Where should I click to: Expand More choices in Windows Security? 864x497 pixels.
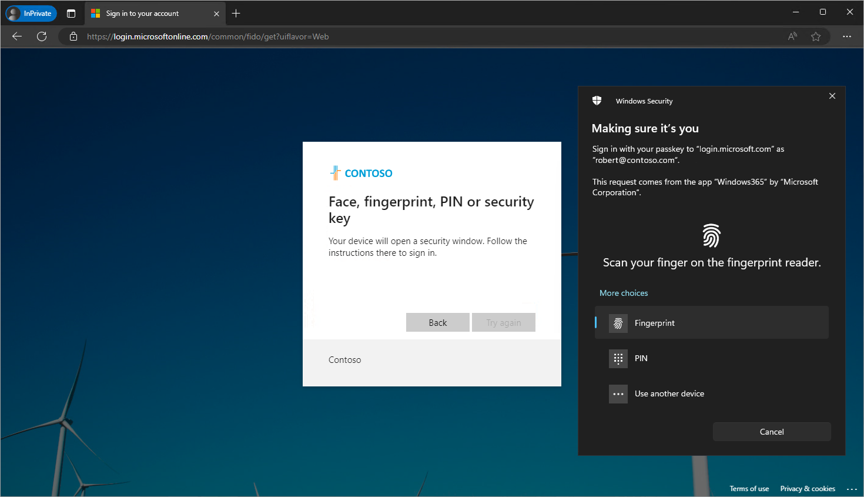pos(624,292)
